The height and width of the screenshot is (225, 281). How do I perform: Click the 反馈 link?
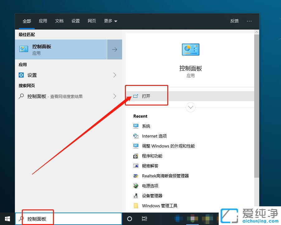click(x=234, y=21)
